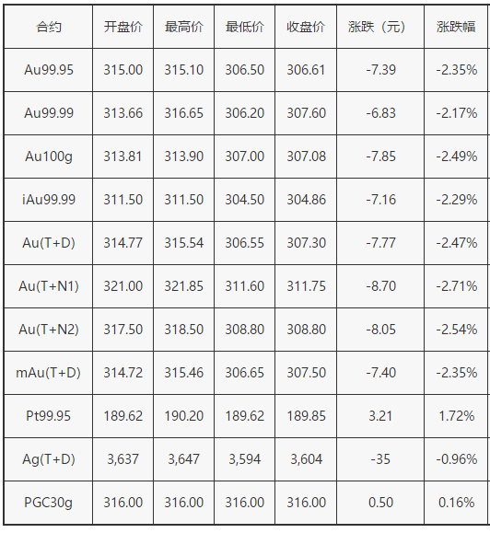Screen dimensions: 490x533
Task: Select Au(T+N1) percent change -2.71%
Action: [457, 286]
